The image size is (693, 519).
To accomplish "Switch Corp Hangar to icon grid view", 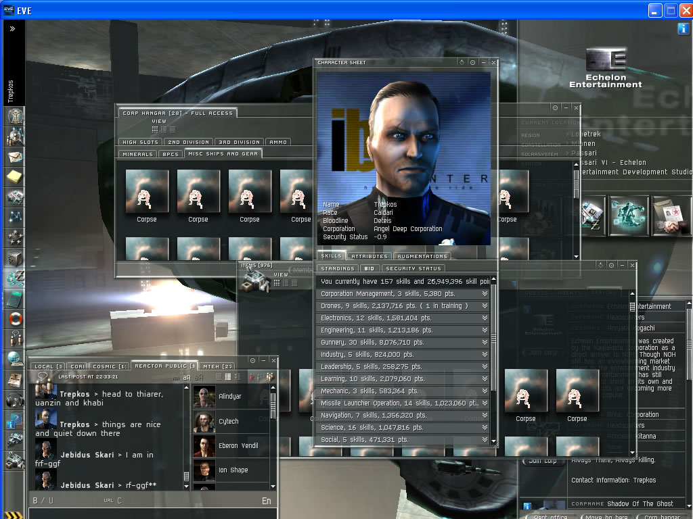I will (x=155, y=129).
